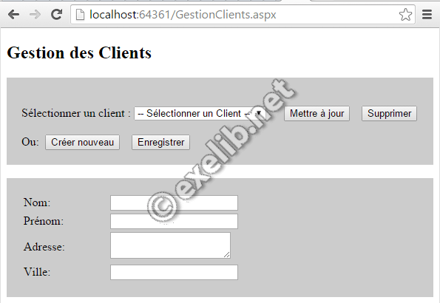This screenshot has height=303, width=440.
Task: Focus the Ville text field
Action: (174, 272)
